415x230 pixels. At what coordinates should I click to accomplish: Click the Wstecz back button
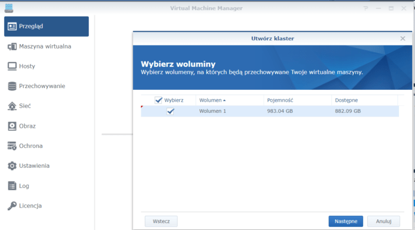pos(161,221)
